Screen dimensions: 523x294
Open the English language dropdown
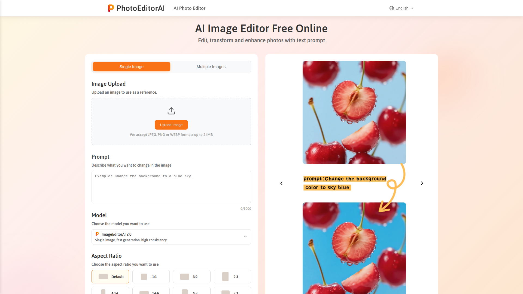[x=402, y=8]
